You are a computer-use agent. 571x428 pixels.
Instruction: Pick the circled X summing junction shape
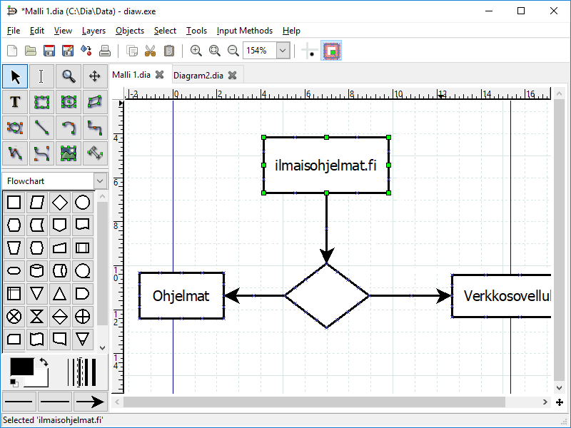[x=14, y=317]
